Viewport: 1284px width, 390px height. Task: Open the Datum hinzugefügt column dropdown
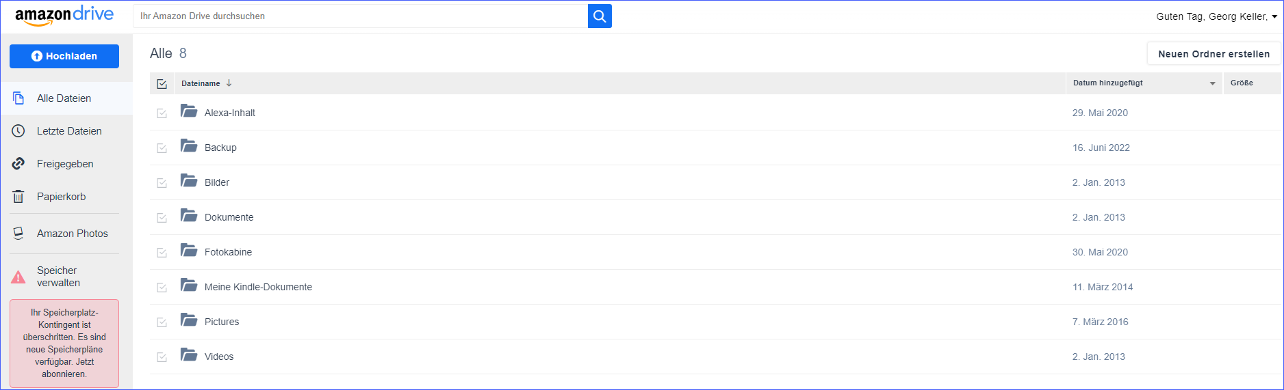click(x=1212, y=83)
